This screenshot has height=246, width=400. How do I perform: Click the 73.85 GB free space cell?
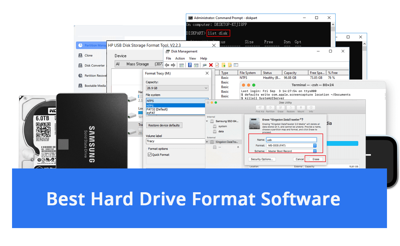click(x=316, y=78)
